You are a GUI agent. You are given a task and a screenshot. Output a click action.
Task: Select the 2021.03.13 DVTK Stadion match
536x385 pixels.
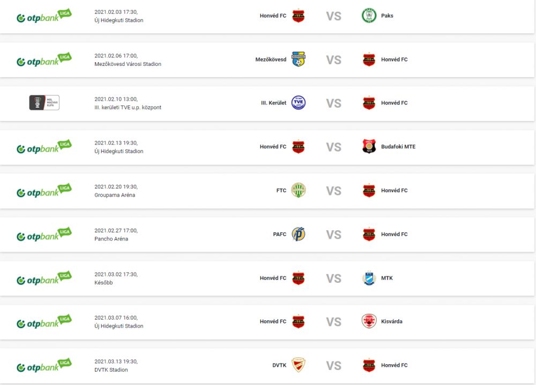click(267, 366)
